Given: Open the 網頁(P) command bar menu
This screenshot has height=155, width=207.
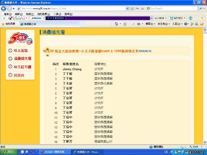Looking at the screenshot, I should click(150, 24).
